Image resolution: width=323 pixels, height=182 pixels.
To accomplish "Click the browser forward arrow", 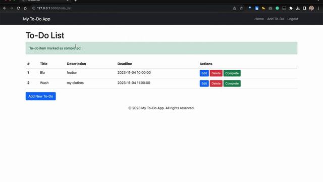I will pos(12,8).
